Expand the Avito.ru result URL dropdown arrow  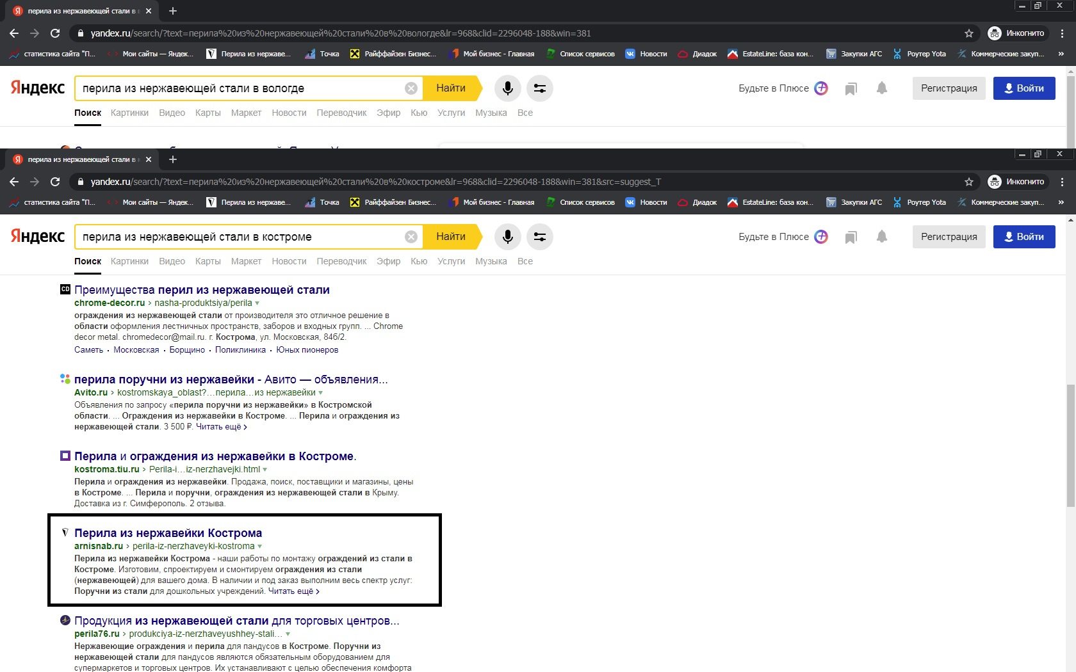pyautogui.click(x=321, y=393)
